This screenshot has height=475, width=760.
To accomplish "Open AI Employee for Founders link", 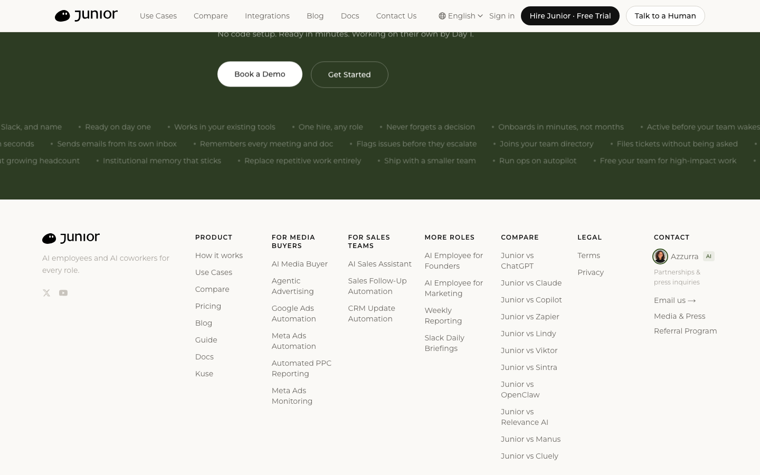I will coord(454,261).
